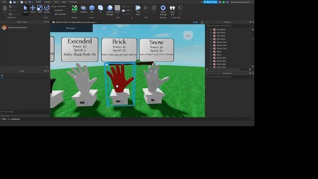Click the chat Send a message field
The height and width of the screenshot is (179, 318).
[25, 111]
